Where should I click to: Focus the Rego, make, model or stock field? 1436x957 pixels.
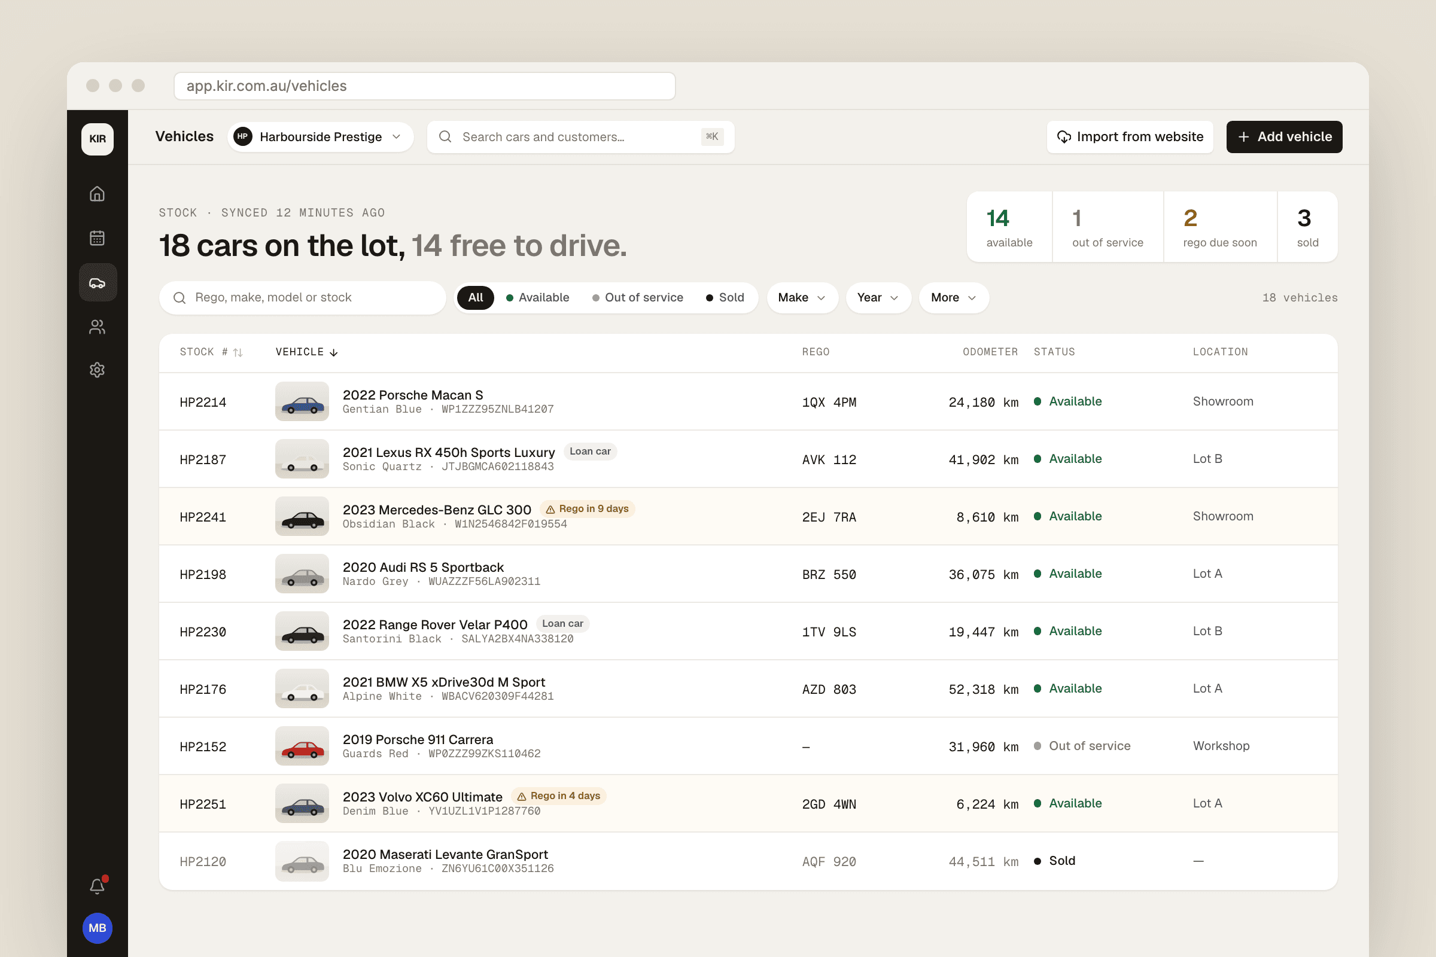point(302,298)
